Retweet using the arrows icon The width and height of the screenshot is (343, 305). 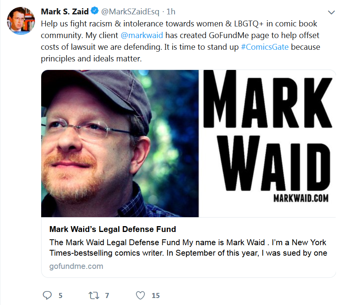point(94,295)
